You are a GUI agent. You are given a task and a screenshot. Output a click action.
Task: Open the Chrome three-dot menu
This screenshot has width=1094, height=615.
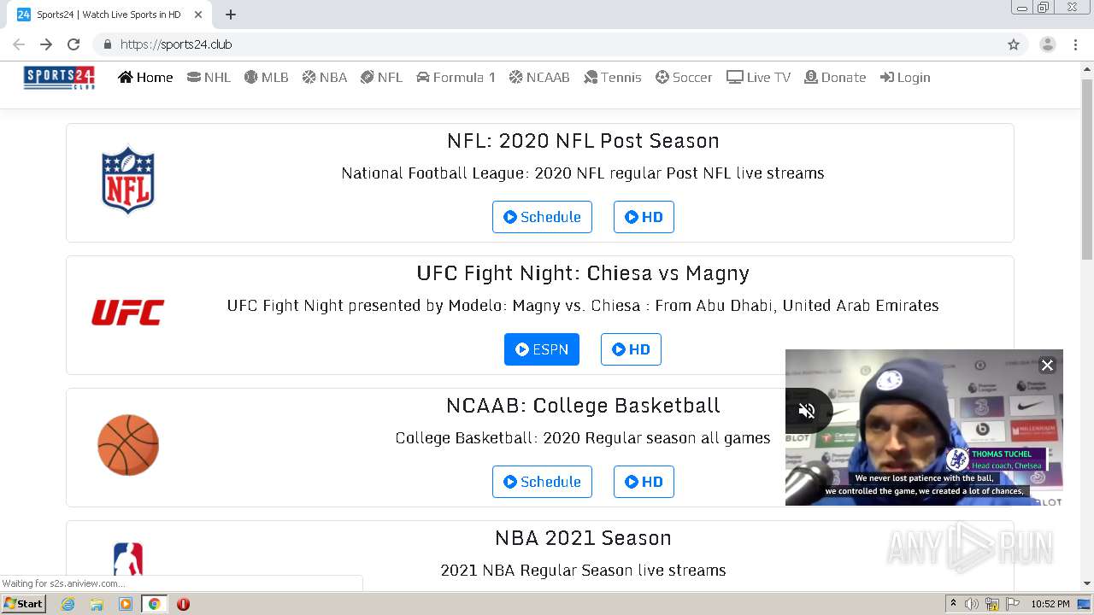[x=1075, y=44]
